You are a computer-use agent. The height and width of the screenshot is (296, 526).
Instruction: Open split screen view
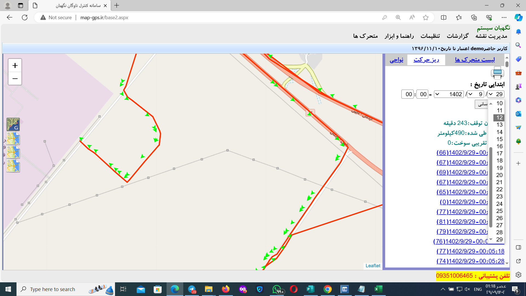tap(444, 18)
